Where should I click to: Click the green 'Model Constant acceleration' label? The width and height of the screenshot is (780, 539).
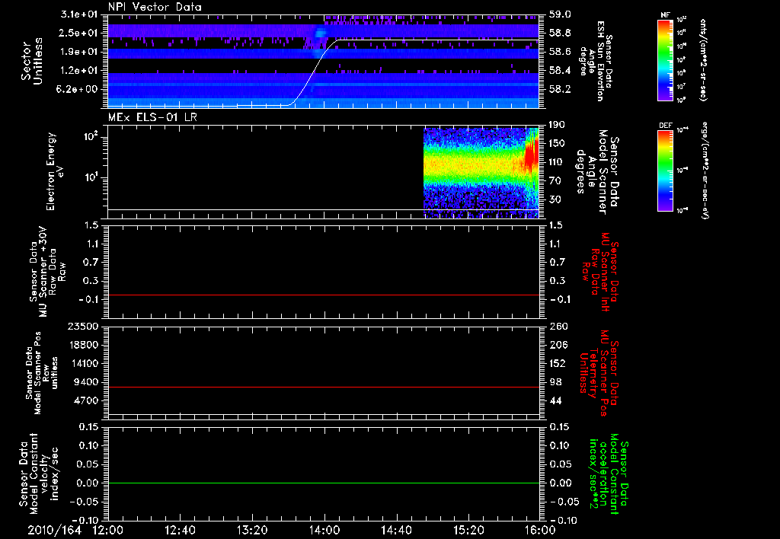point(609,475)
